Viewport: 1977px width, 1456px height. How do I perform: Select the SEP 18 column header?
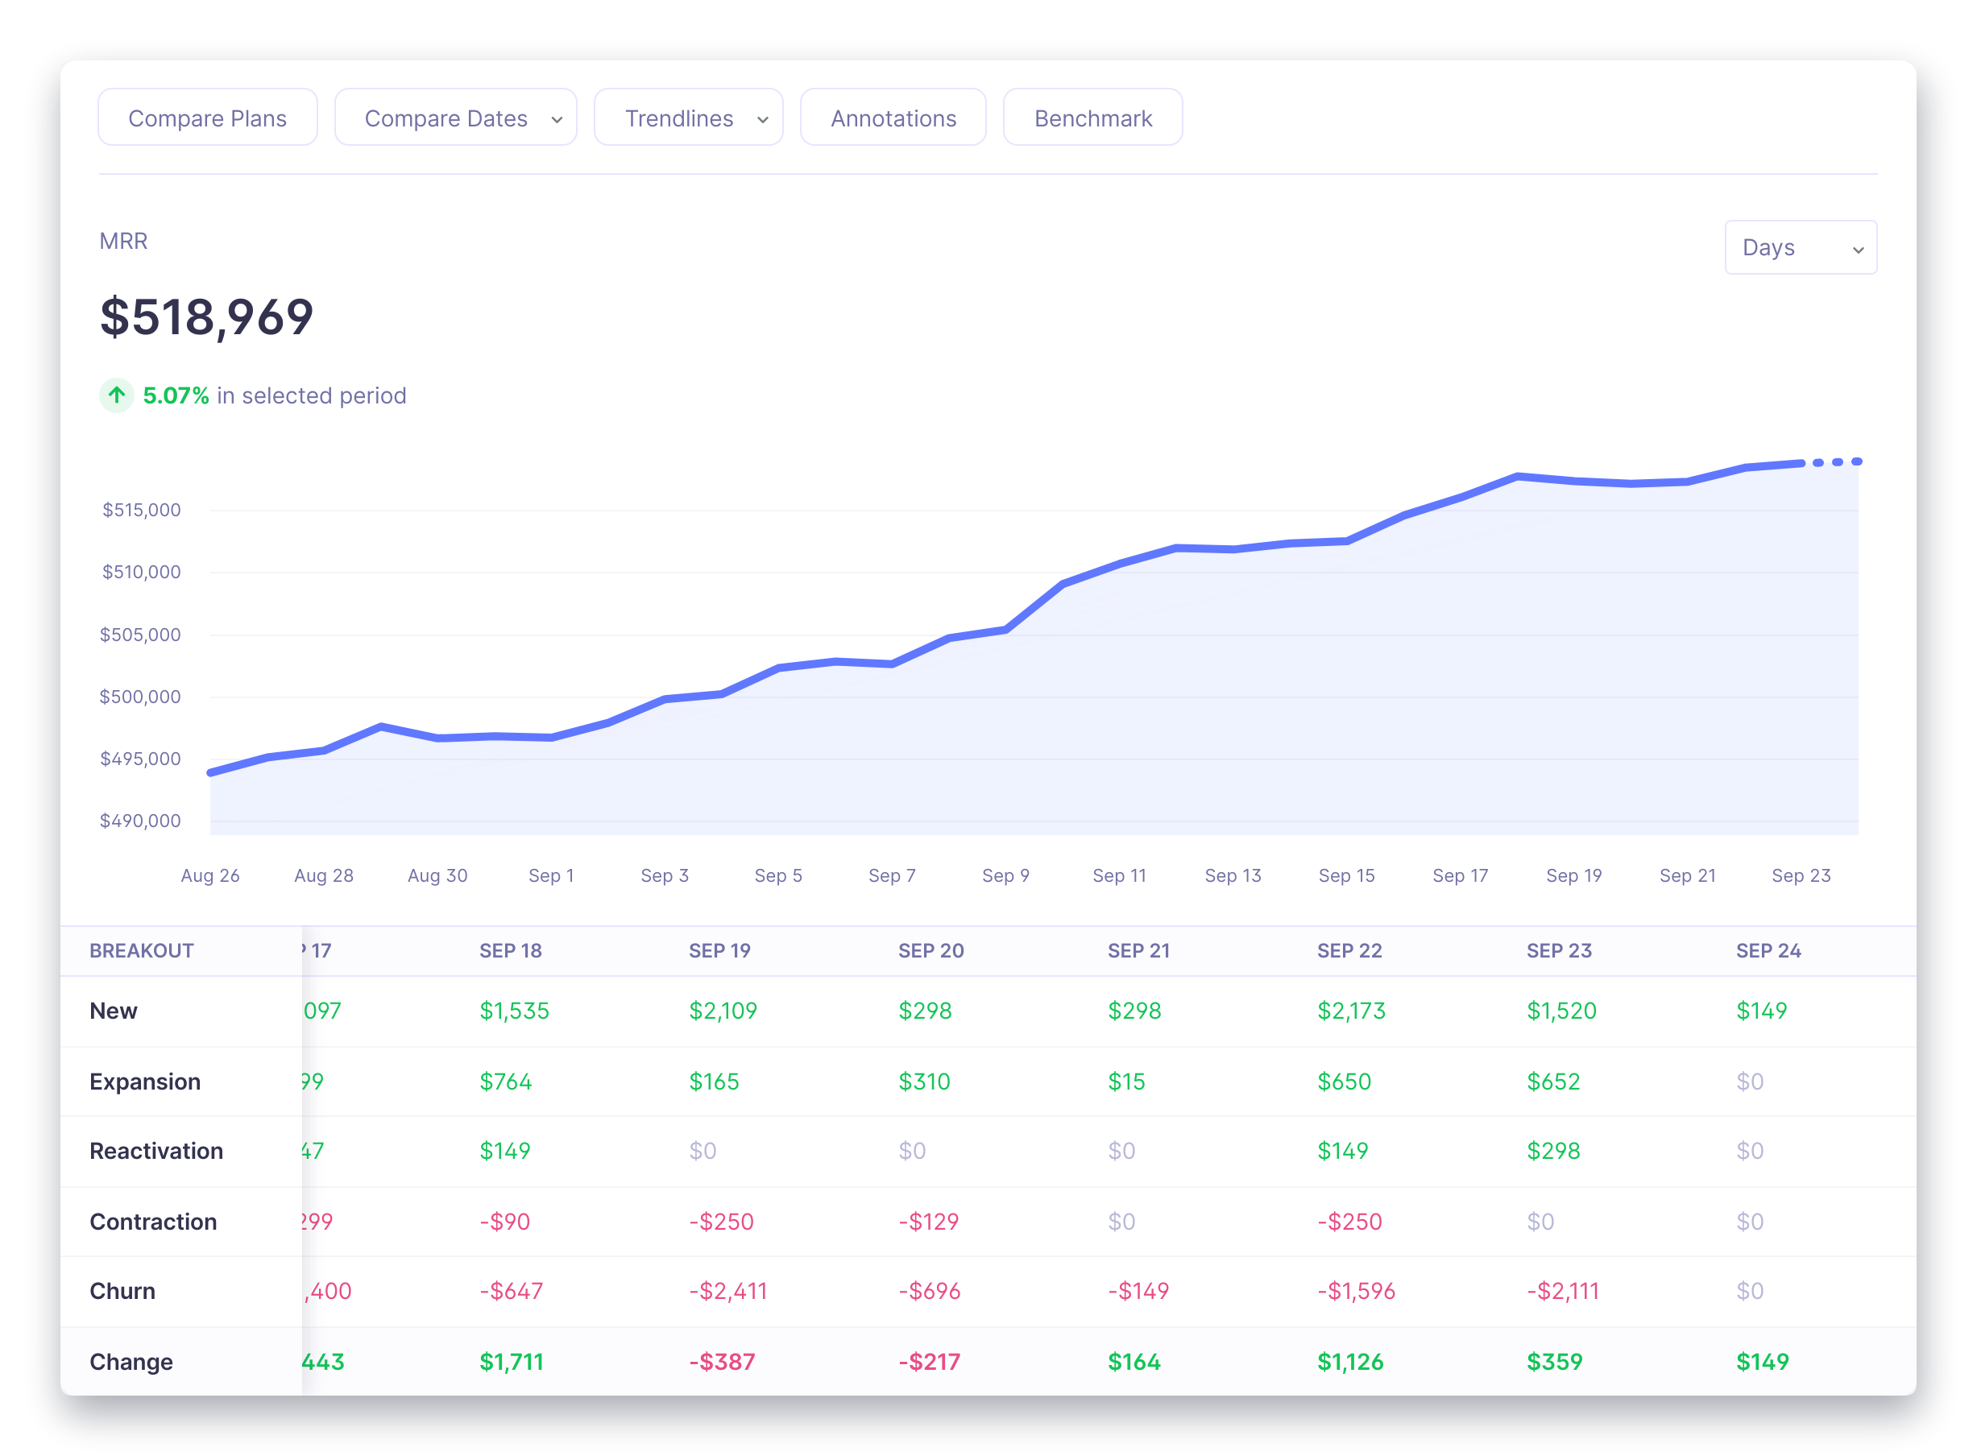tap(511, 950)
